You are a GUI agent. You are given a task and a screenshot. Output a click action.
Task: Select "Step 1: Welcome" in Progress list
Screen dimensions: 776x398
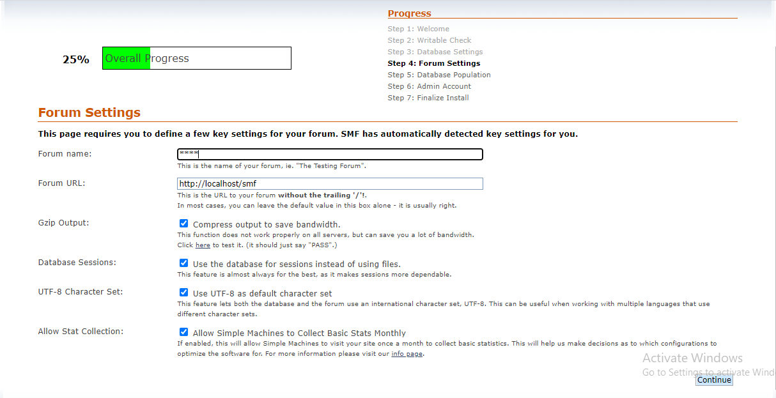coord(419,28)
